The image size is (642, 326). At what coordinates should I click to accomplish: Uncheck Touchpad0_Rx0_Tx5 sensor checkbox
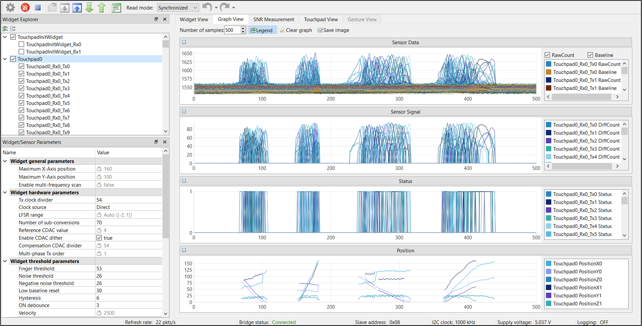click(x=21, y=103)
